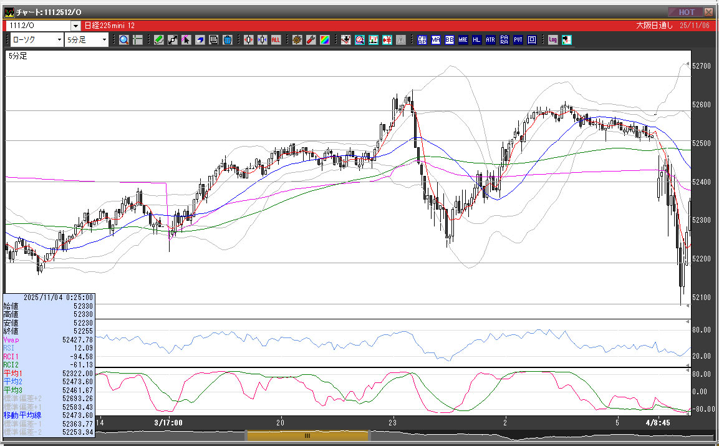Click the trash can delete icon
This screenshot has width=719, height=446.
[227, 40]
